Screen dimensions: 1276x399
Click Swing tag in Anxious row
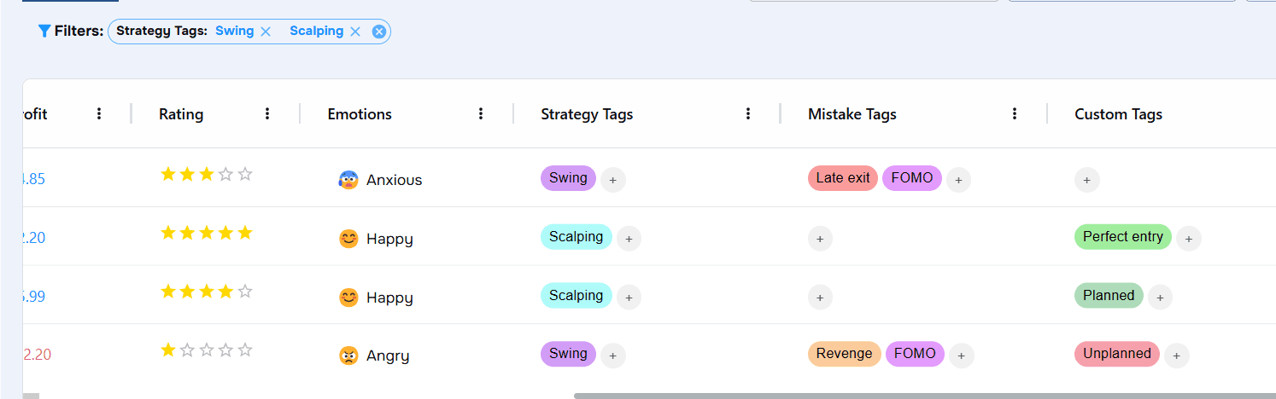pyautogui.click(x=568, y=178)
